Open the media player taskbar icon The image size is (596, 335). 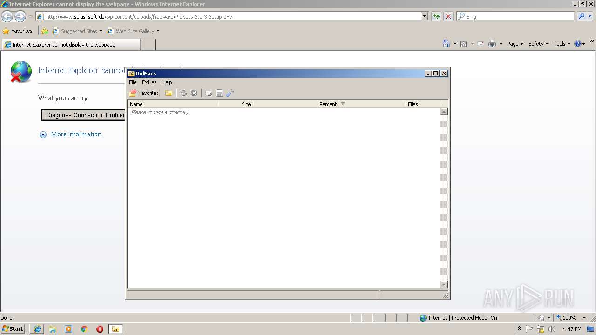pyautogui.click(x=68, y=329)
